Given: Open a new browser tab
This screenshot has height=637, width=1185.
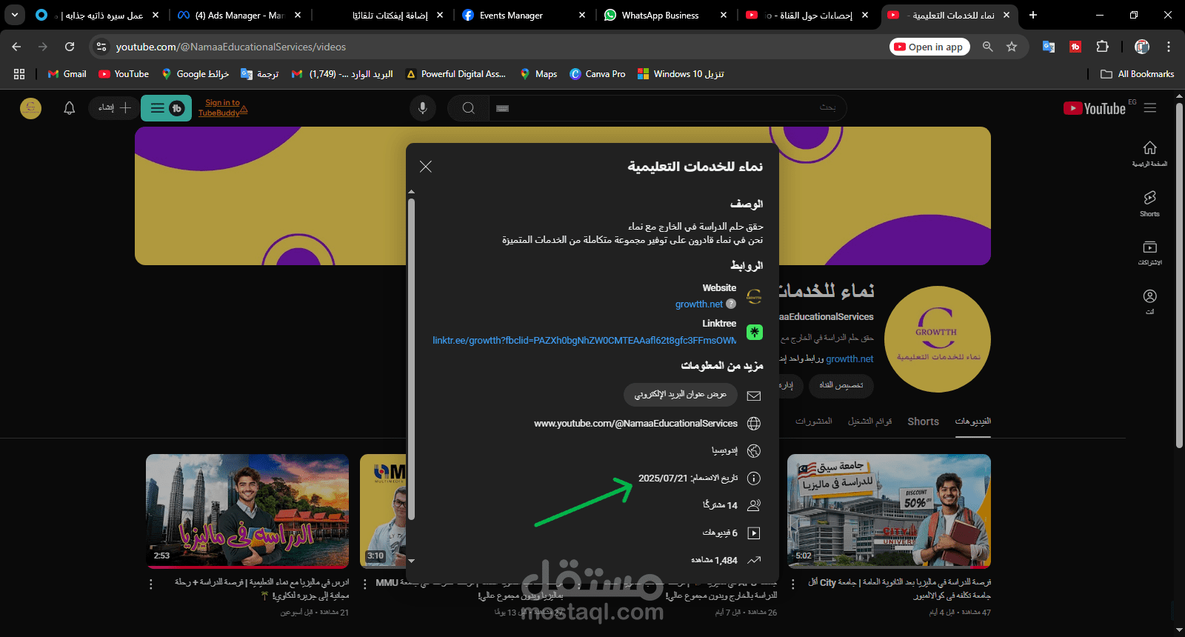Looking at the screenshot, I should (x=1033, y=15).
